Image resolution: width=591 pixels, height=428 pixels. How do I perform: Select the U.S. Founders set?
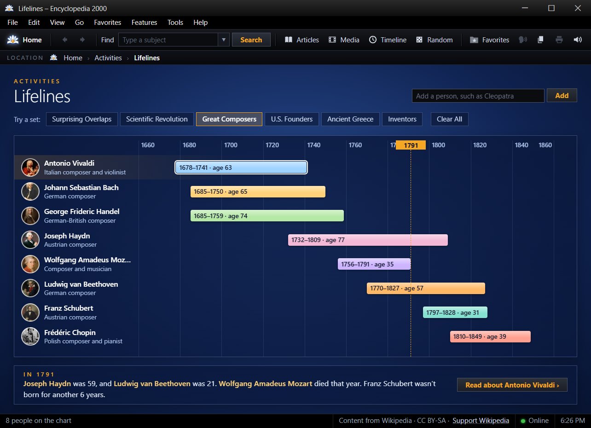coord(292,119)
